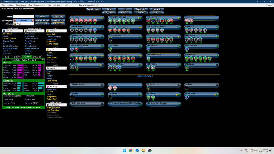Click the Team Members button
Image resolution: width=274 pixels, height=154 pixels.
pos(93,9)
